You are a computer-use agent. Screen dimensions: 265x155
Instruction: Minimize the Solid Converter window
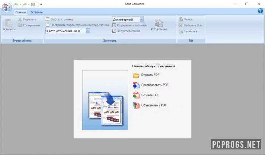[235, 4]
